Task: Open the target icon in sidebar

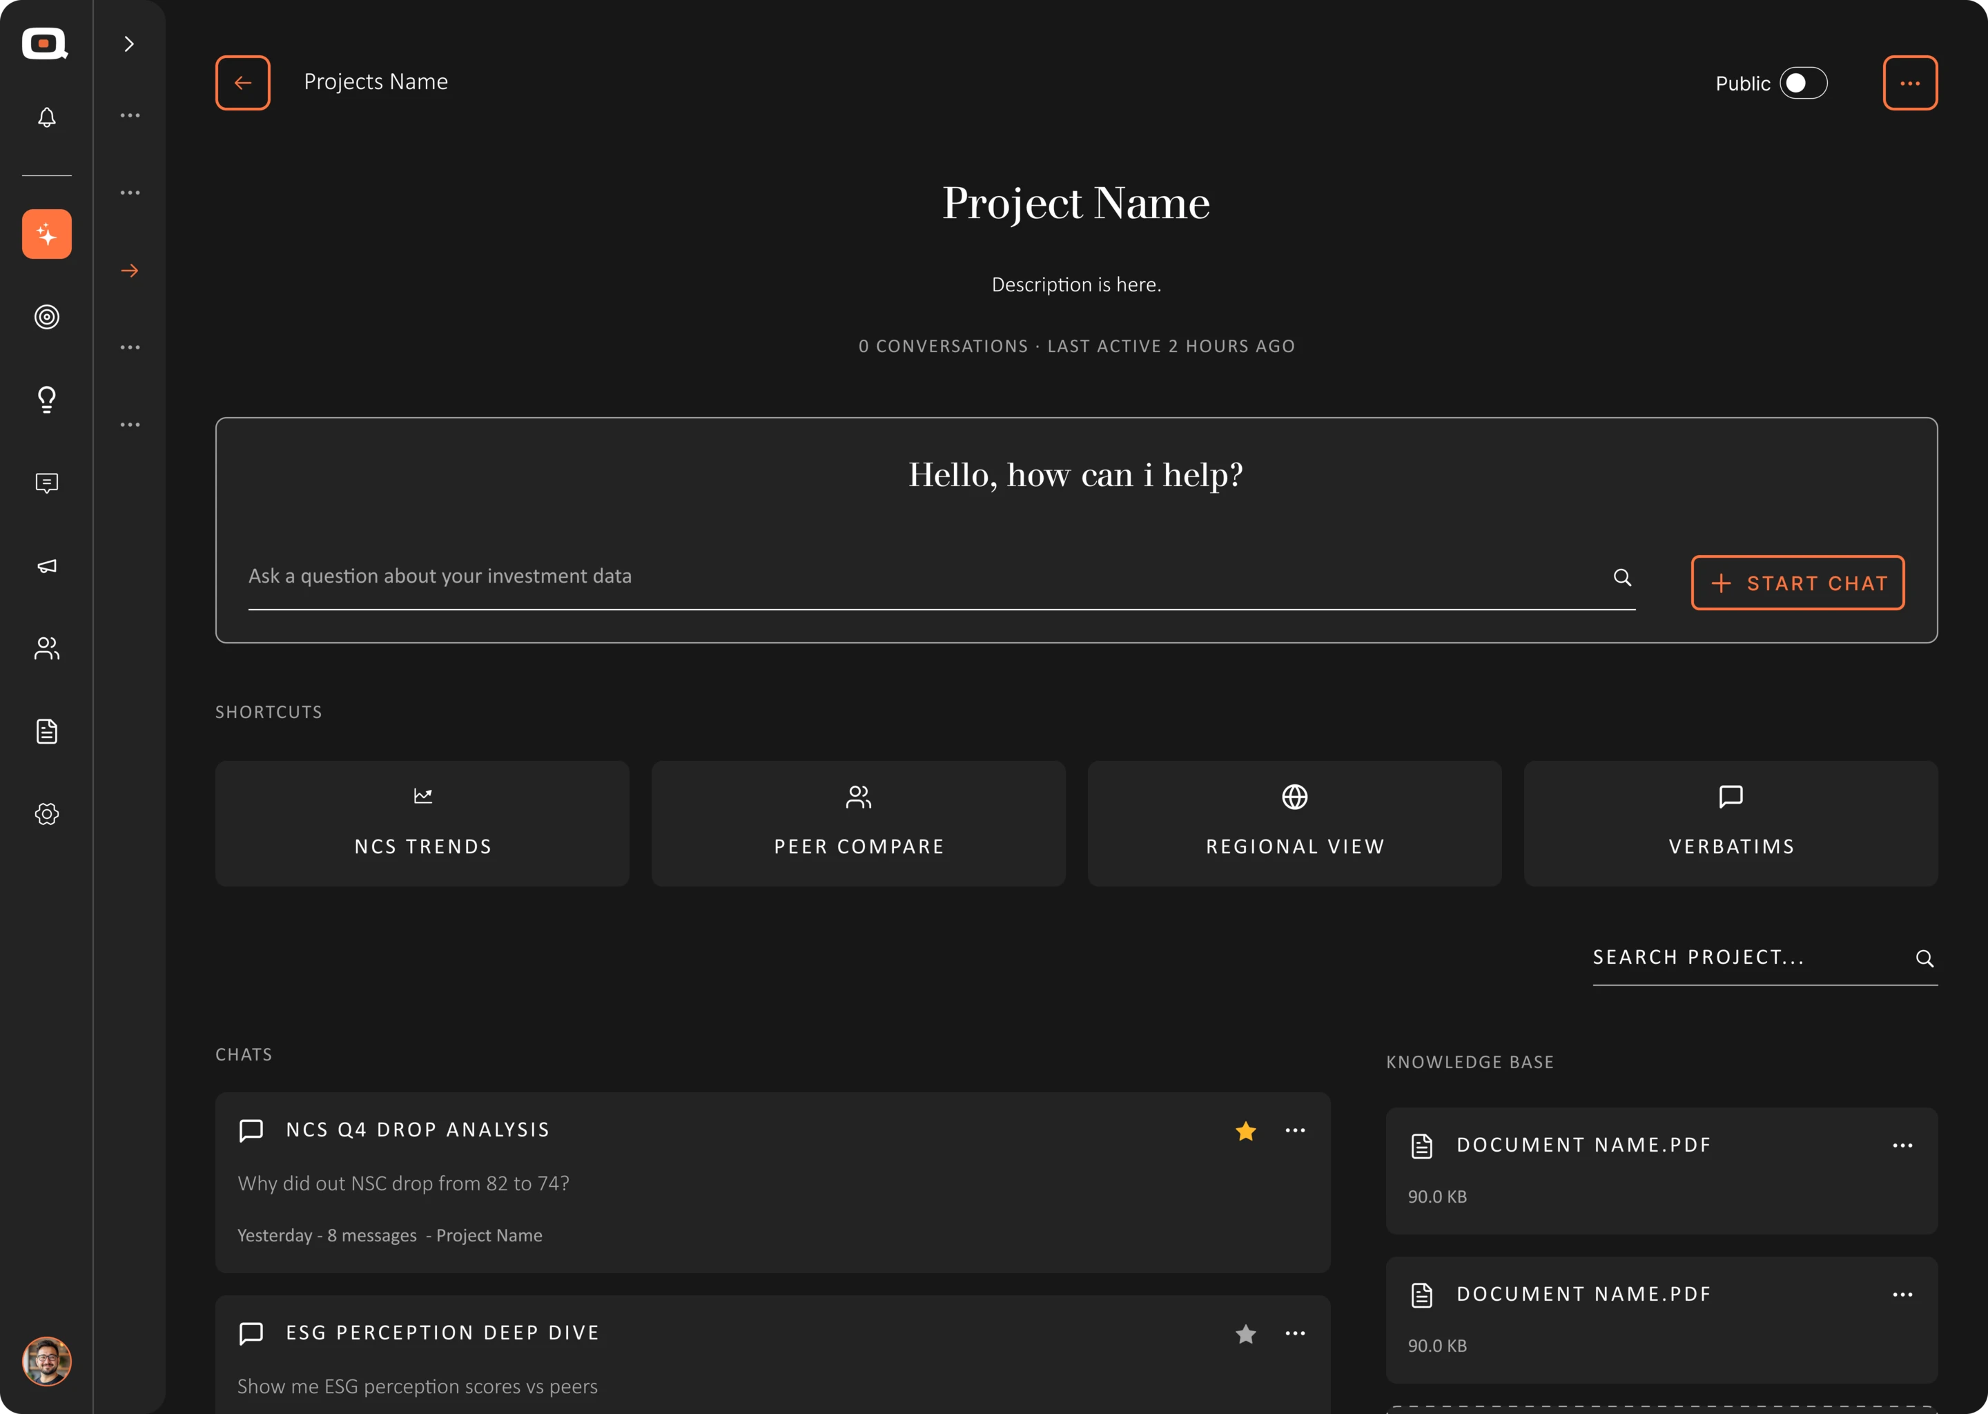Action: pyautogui.click(x=47, y=317)
